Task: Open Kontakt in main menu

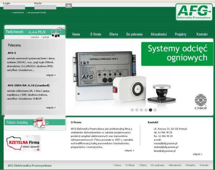Action: [202, 34]
